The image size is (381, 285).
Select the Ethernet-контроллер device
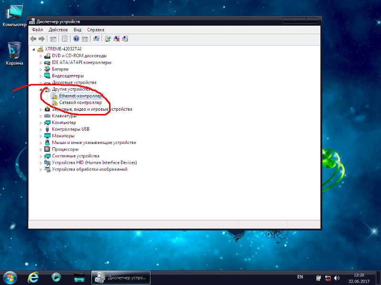click(80, 96)
